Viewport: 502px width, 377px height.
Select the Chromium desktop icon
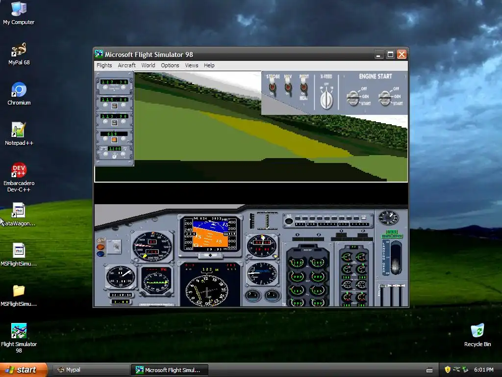pos(19,94)
